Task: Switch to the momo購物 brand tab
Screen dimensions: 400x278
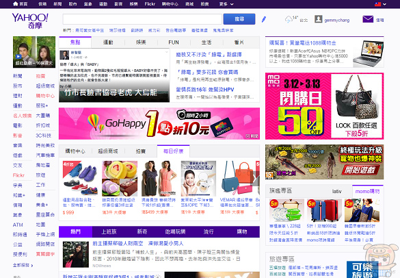Action: [x=368, y=191]
